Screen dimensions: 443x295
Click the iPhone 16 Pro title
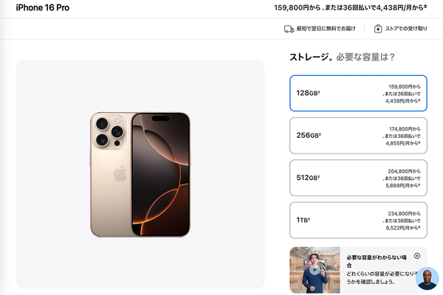[43, 7]
